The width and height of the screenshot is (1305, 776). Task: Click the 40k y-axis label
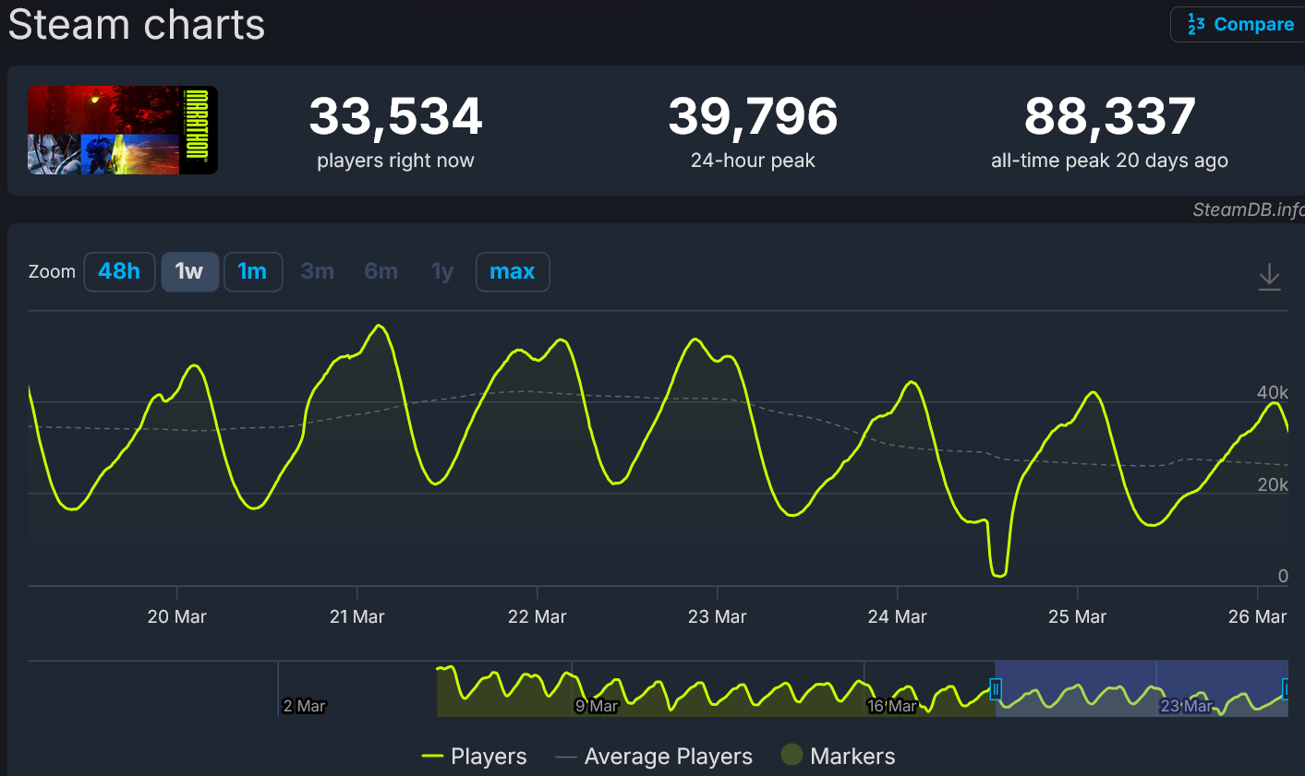[x=1272, y=392]
